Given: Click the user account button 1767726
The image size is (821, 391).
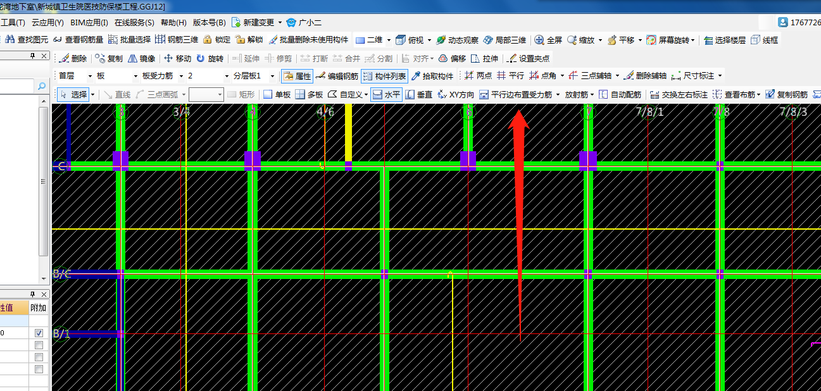Looking at the screenshot, I should pos(799,22).
